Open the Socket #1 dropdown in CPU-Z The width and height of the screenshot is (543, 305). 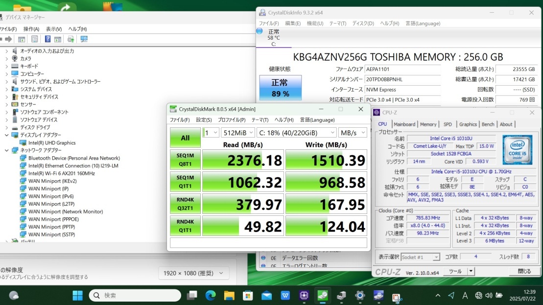point(421,257)
